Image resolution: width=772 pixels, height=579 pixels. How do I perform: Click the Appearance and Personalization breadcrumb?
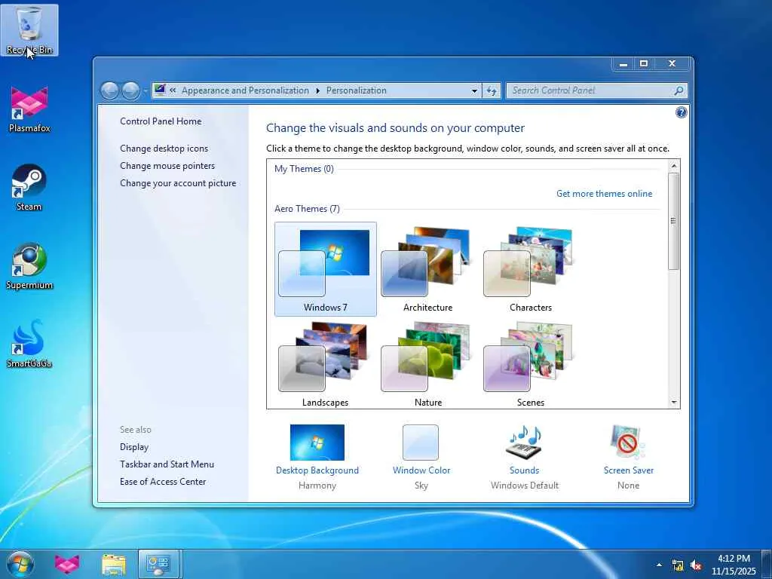(245, 90)
